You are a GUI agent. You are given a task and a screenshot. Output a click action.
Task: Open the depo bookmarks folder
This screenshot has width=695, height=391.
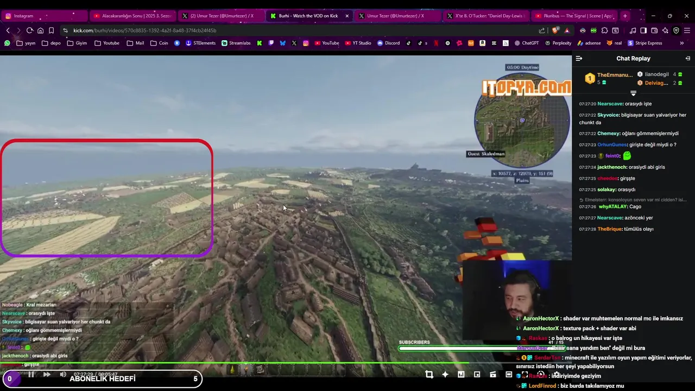pyautogui.click(x=51, y=43)
